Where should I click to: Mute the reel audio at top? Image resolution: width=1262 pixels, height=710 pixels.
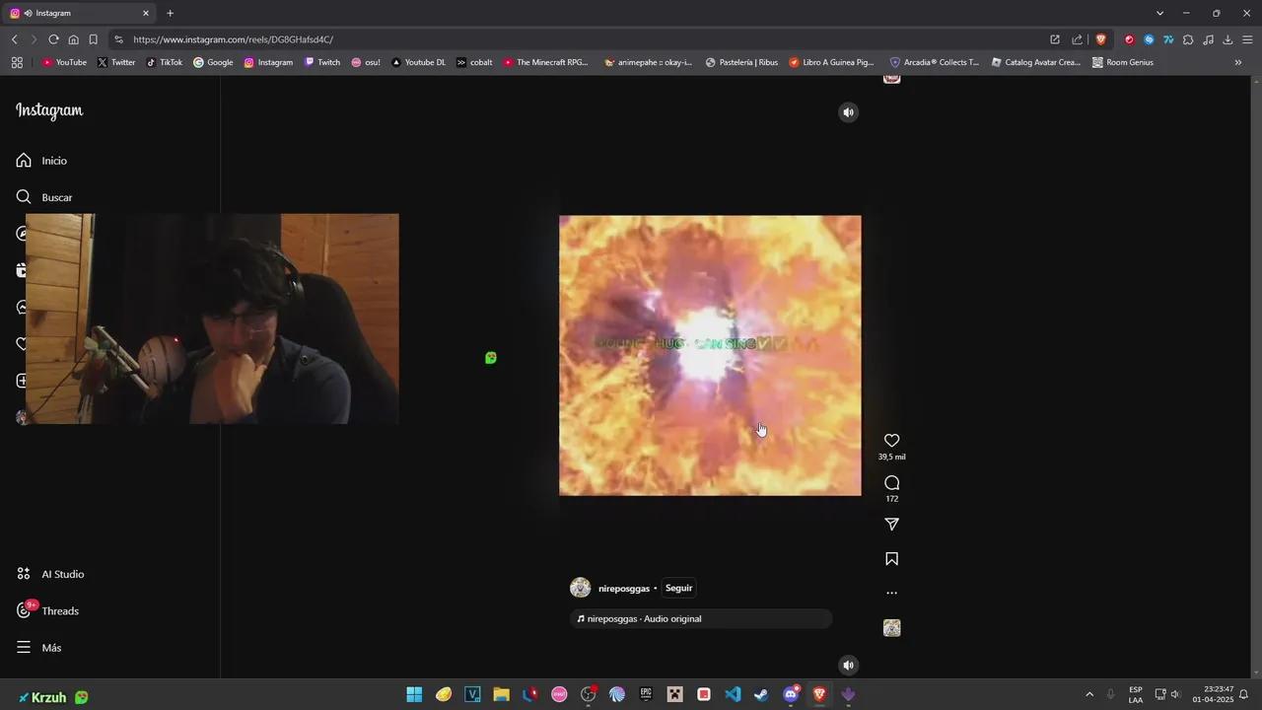(848, 112)
